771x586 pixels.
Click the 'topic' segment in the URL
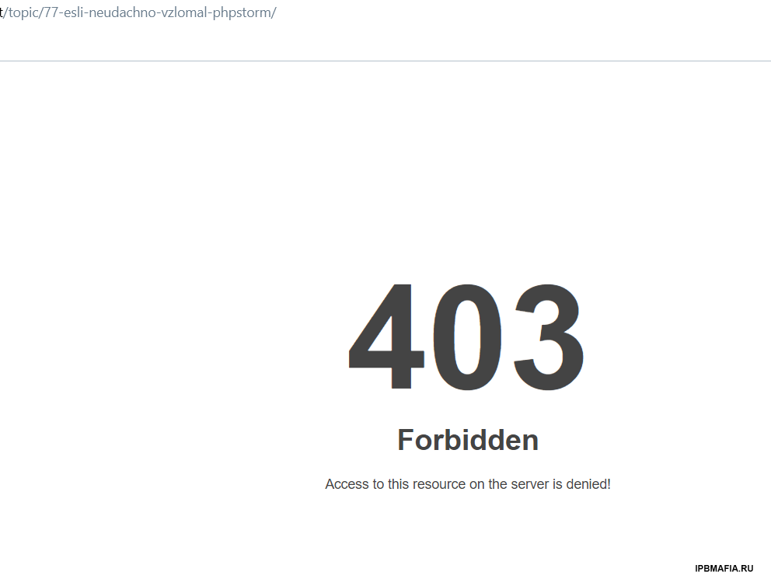coord(23,12)
